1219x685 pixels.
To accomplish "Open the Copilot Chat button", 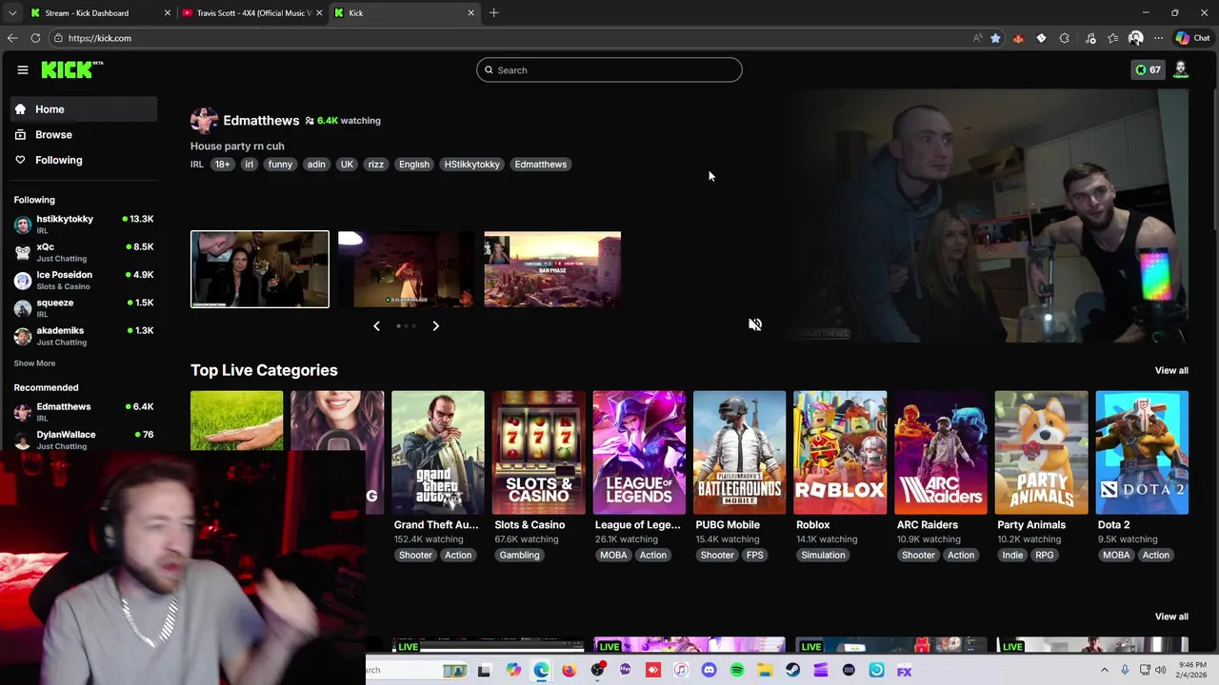I will point(1192,38).
